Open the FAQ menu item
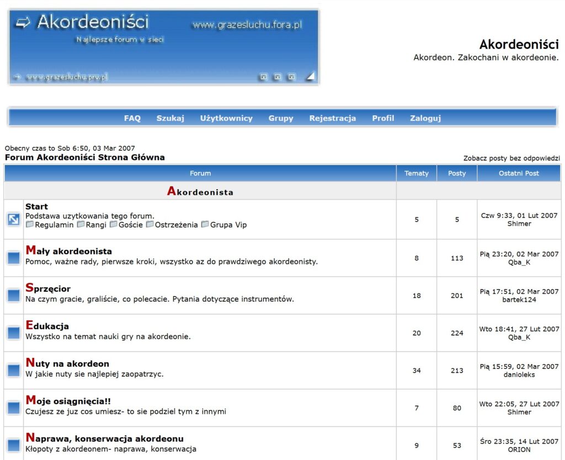This screenshot has height=460, width=565. pos(132,118)
